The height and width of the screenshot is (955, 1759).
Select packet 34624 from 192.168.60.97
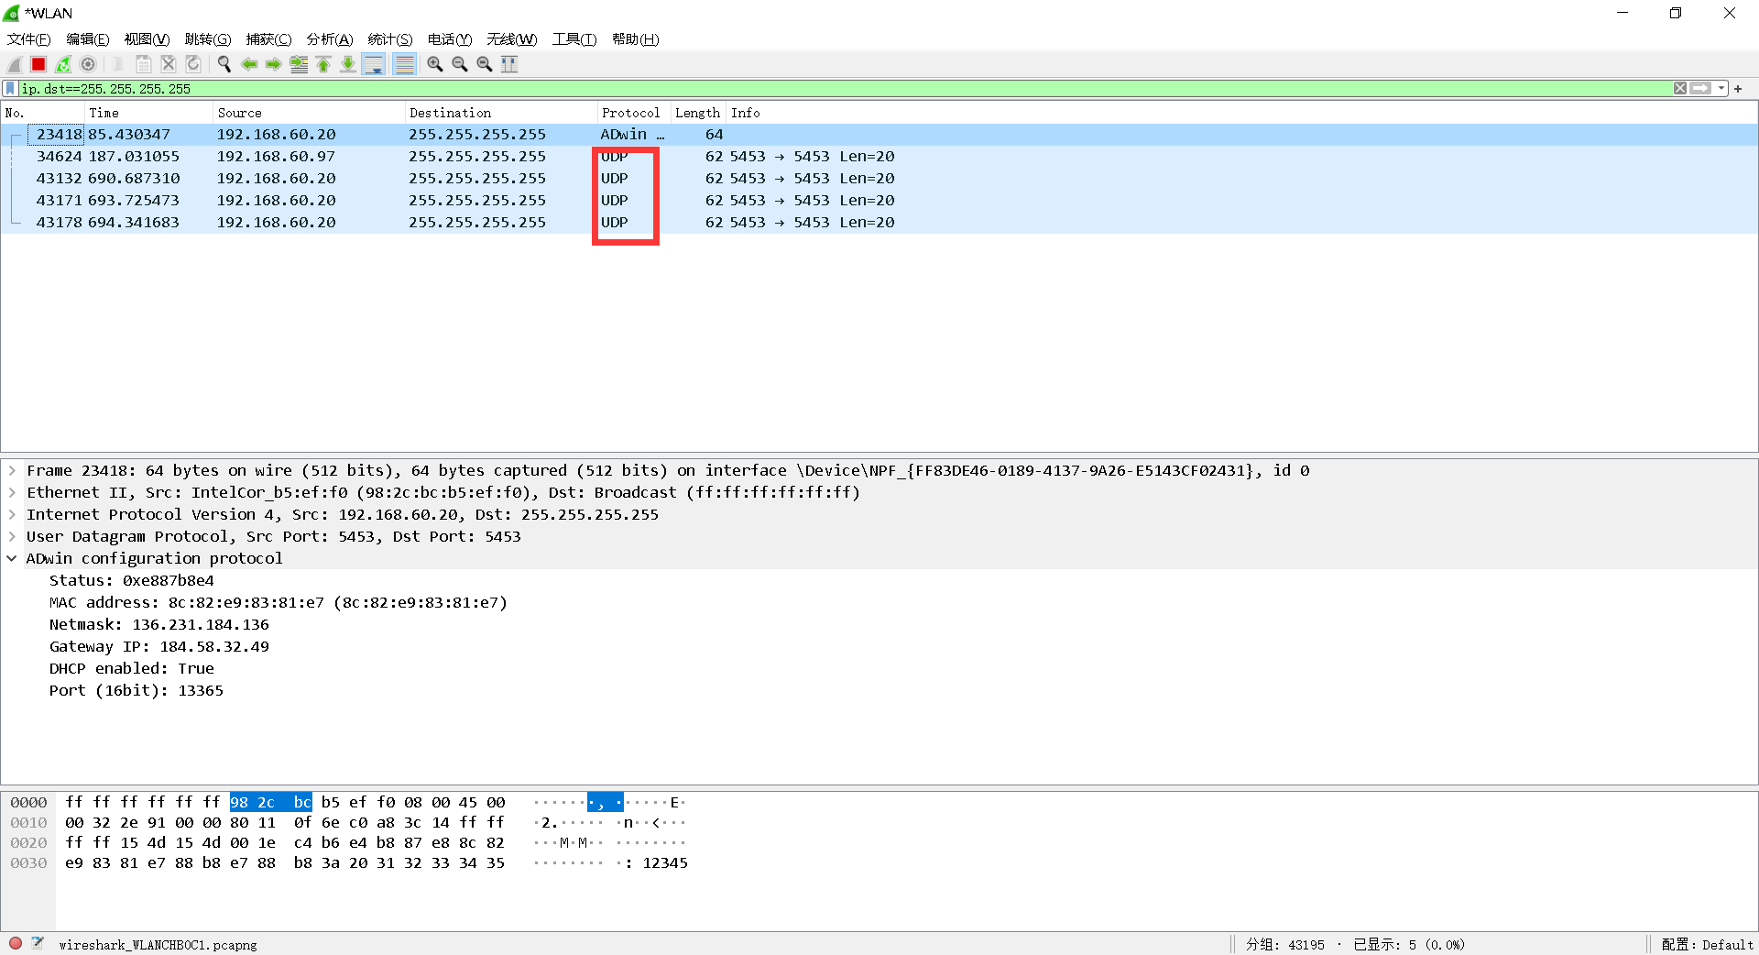[x=879, y=157]
